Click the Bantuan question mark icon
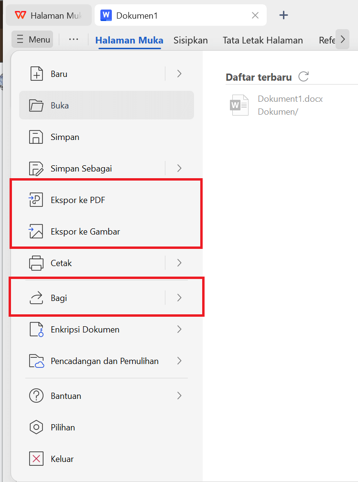 click(x=36, y=396)
